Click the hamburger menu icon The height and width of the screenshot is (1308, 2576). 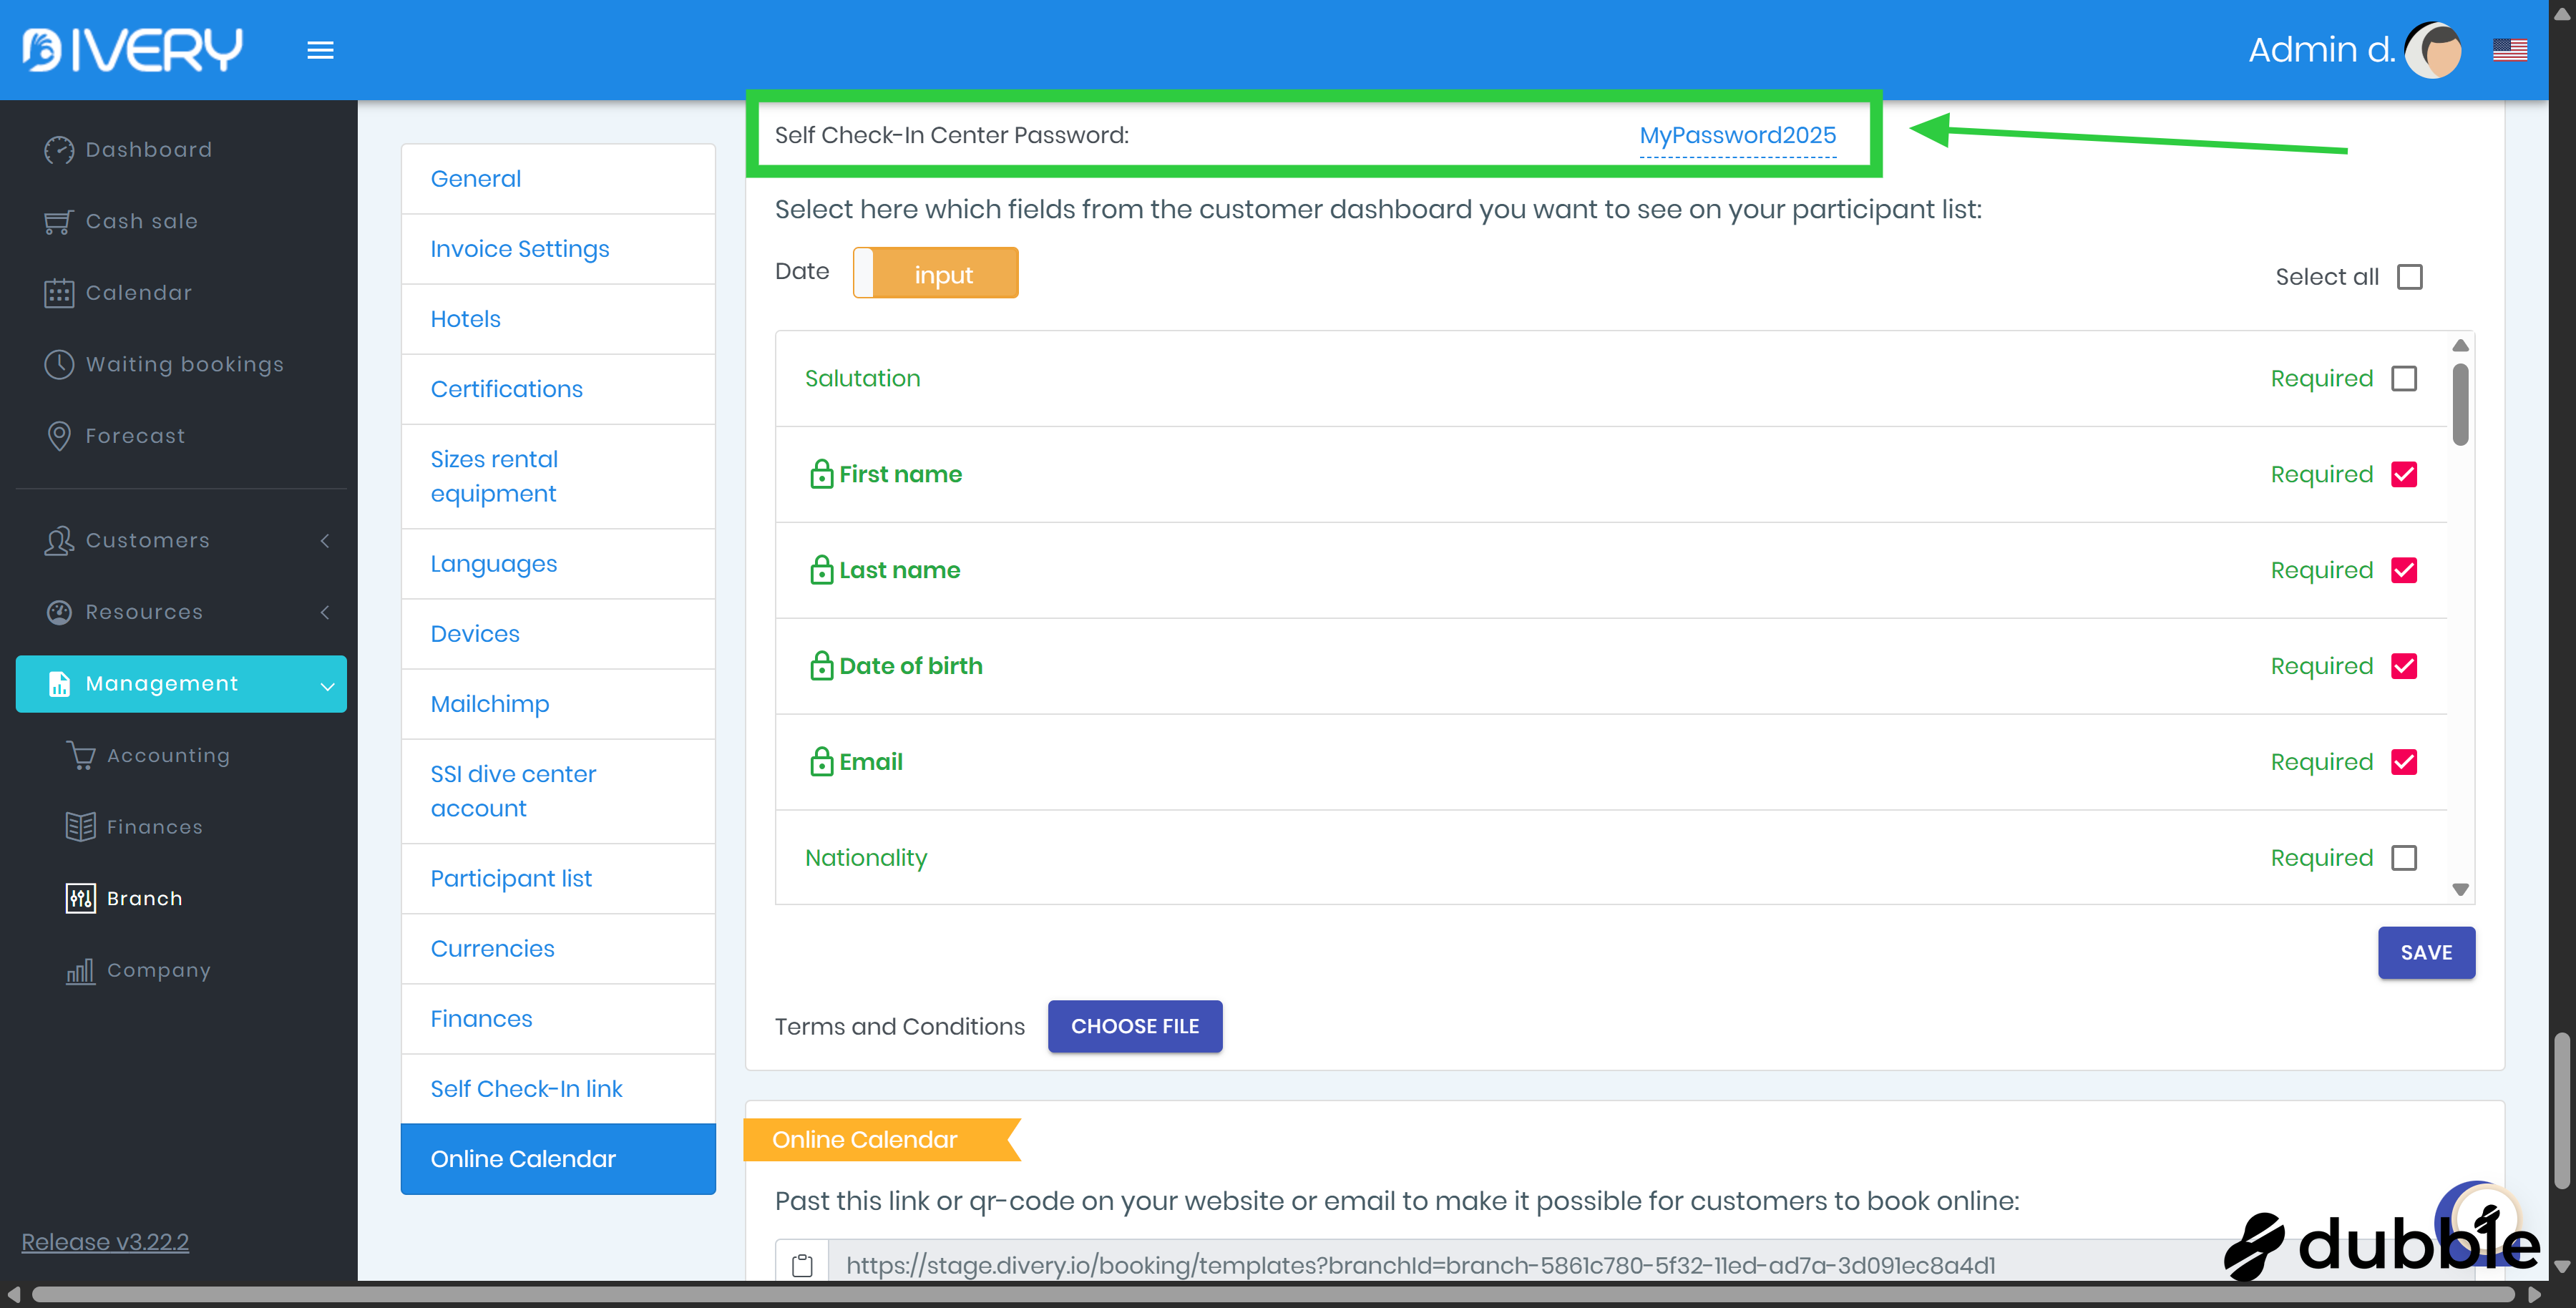point(320,50)
